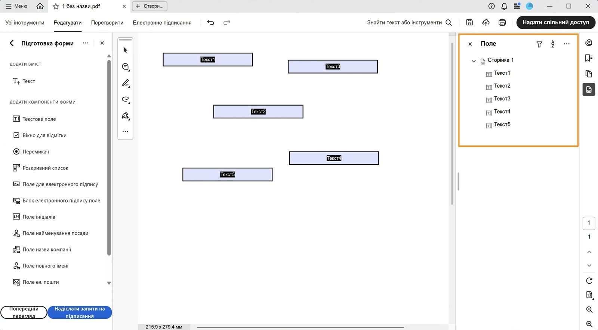Add Поле для електронного підпису

55,184
